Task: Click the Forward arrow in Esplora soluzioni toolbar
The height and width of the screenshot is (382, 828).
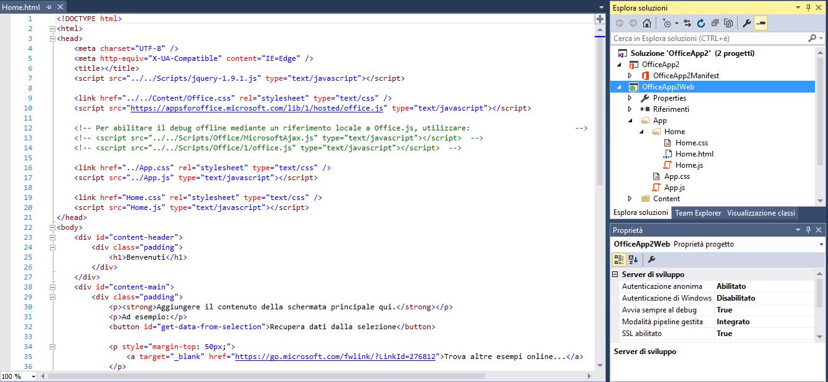Action: tap(633, 24)
